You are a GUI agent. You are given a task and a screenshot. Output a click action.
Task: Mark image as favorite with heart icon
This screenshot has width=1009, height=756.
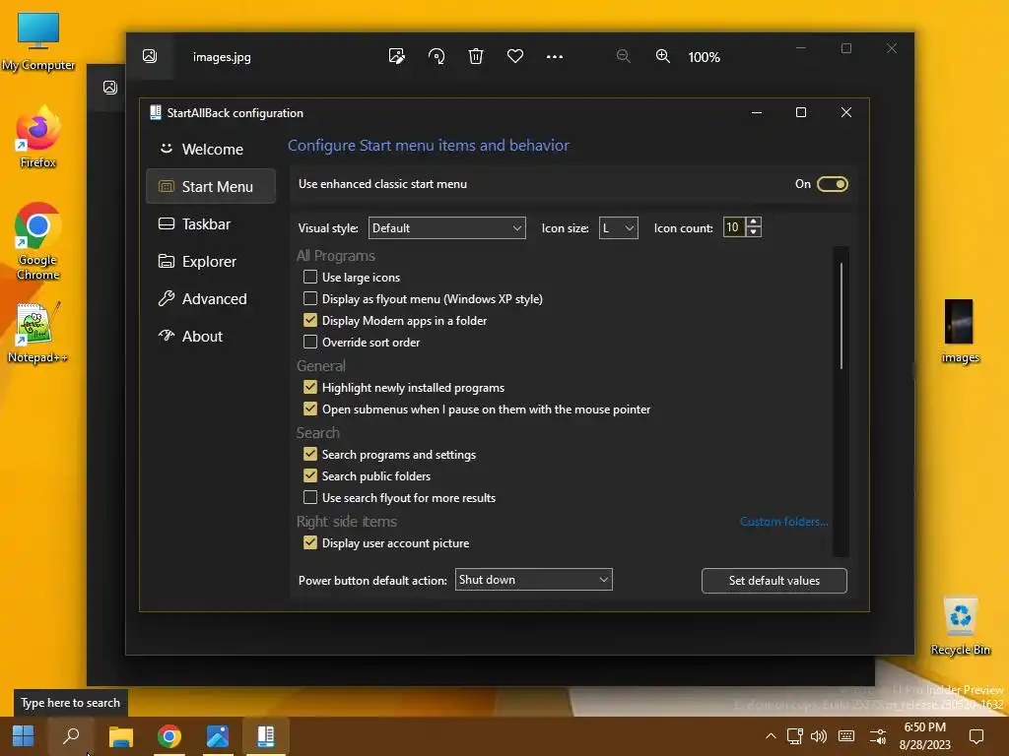514,56
